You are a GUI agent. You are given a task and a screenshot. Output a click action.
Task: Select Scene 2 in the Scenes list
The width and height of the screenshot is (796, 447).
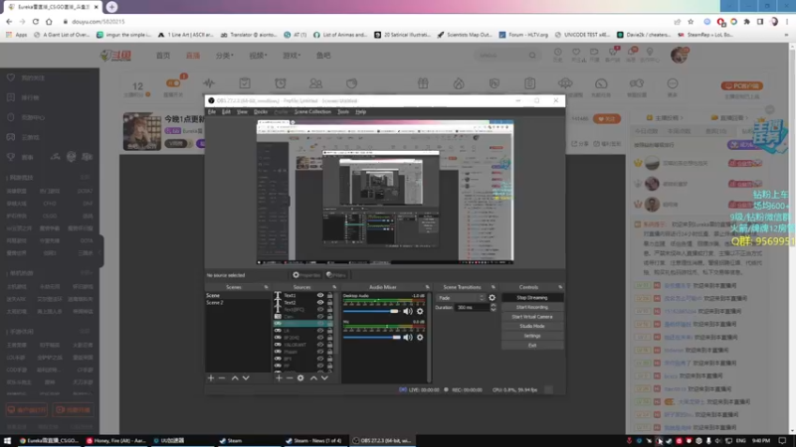238,303
